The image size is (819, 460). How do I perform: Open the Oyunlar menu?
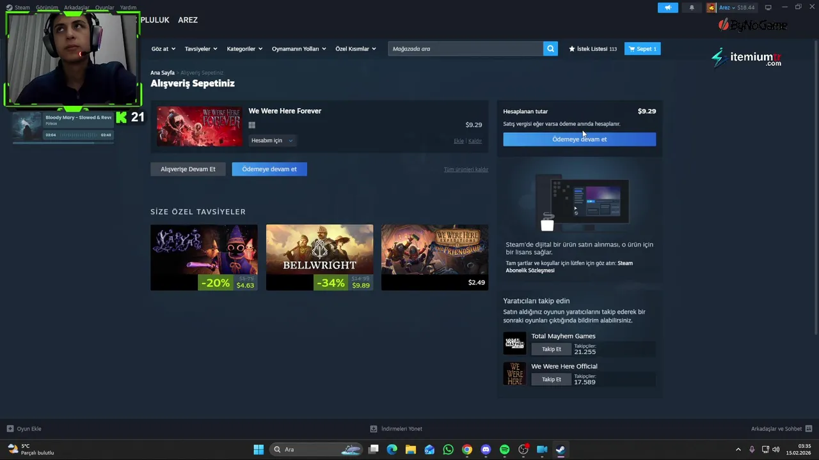click(x=105, y=8)
